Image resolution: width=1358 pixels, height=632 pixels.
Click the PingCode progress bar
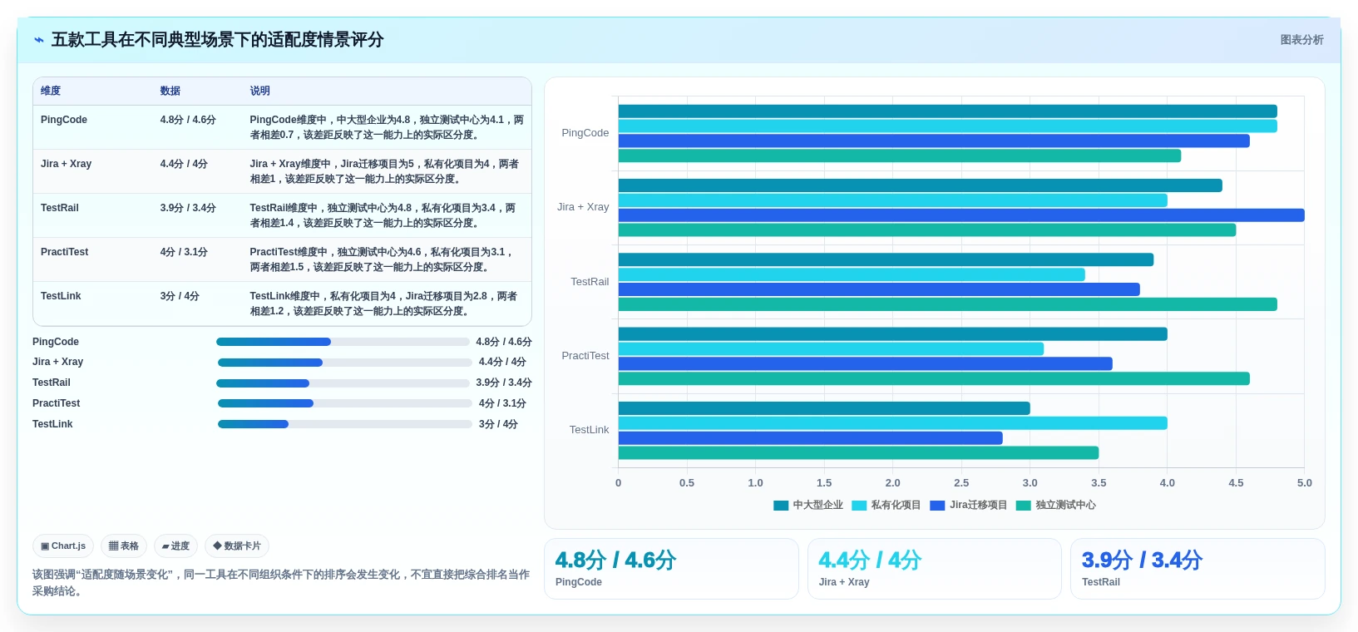click(343, 342)
